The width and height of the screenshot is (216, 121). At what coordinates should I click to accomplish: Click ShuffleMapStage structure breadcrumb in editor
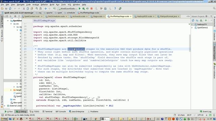44,21
